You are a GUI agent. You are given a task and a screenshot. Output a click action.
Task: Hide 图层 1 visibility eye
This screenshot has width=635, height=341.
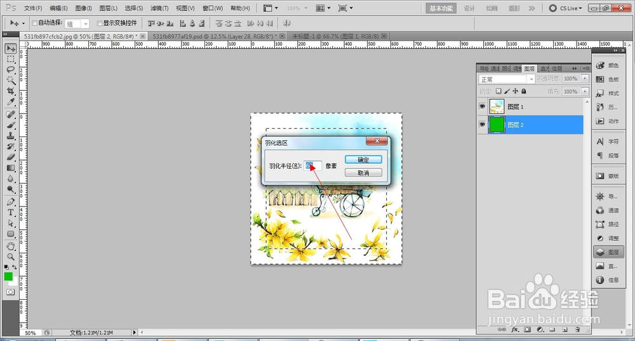point(483,107)
